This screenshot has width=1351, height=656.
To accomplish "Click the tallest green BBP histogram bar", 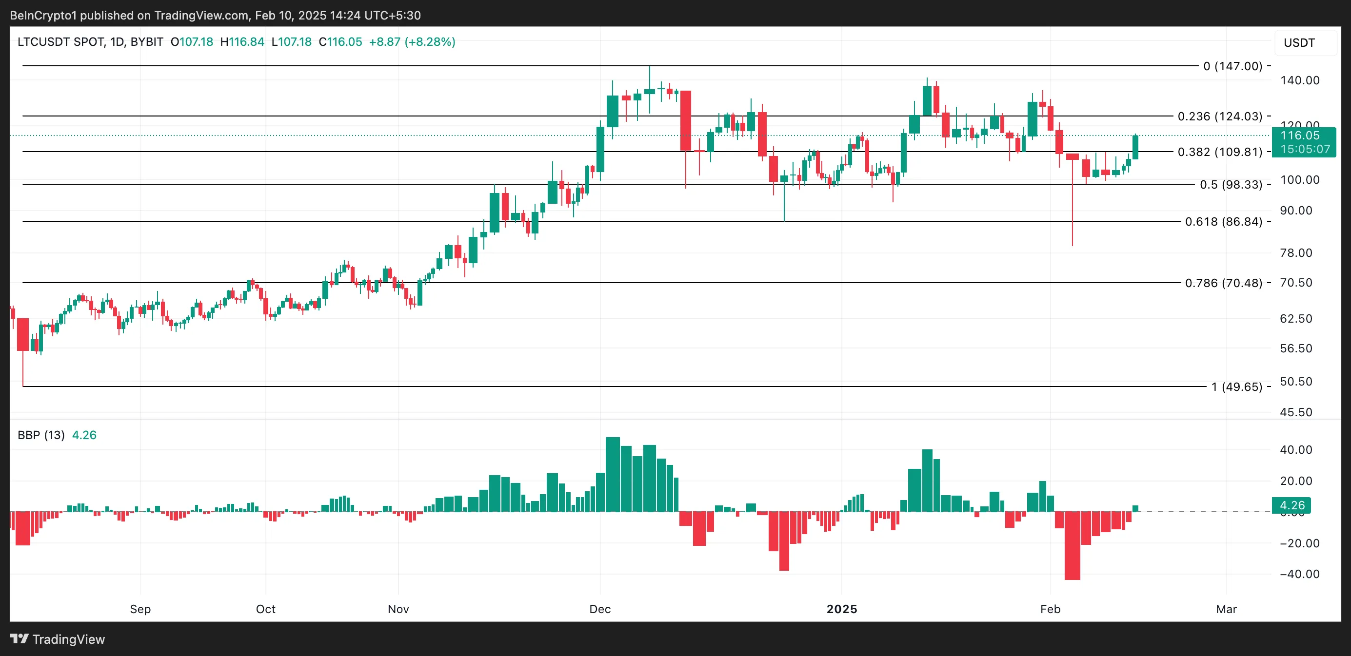I will tap(612, 474).
